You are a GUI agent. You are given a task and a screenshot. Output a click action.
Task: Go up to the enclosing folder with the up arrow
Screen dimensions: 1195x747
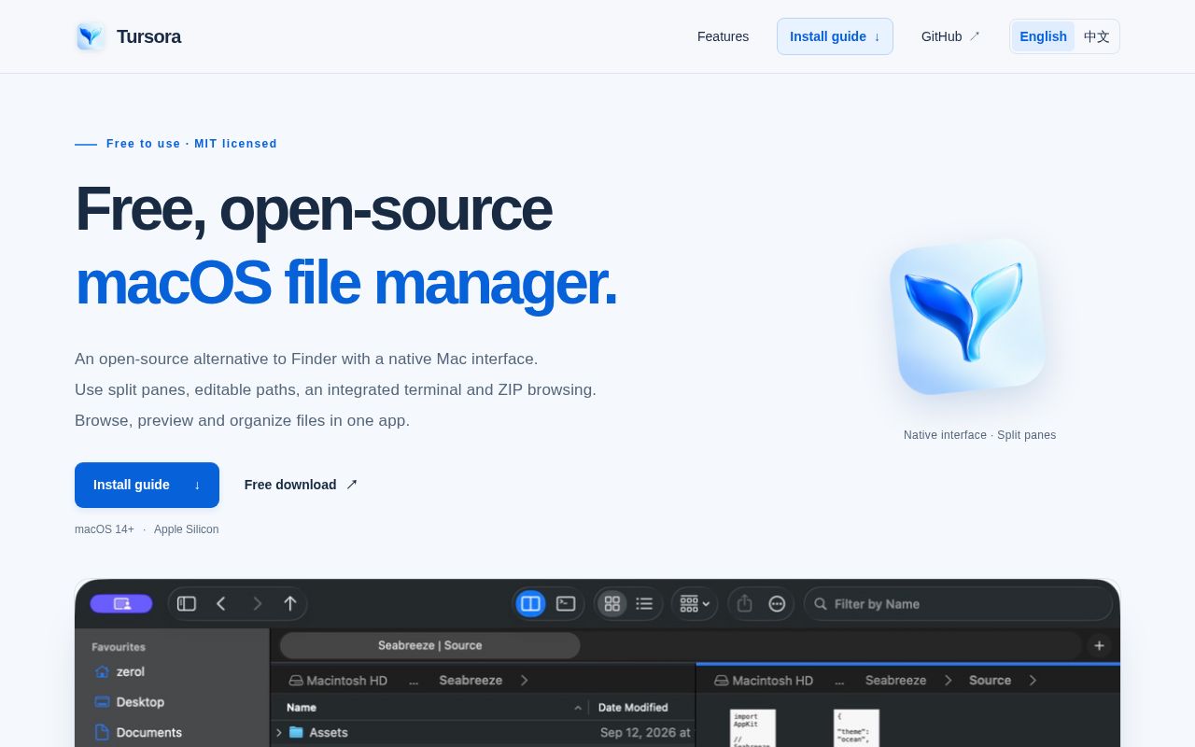tap(290, 604)
